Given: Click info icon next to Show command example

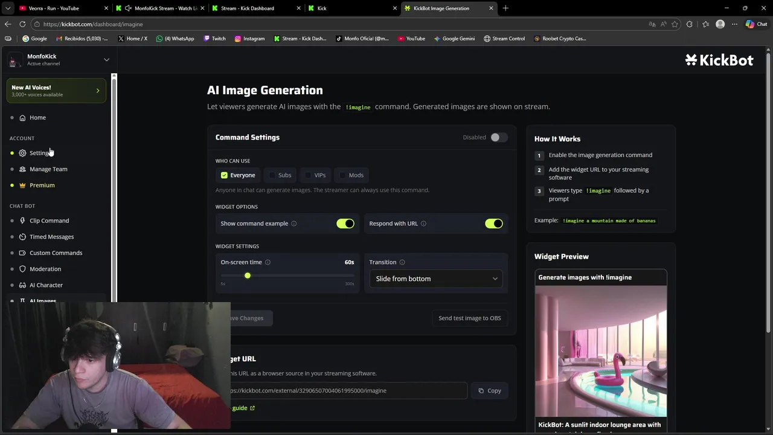Looking at the screenshot, I should (x=294, y=224).
